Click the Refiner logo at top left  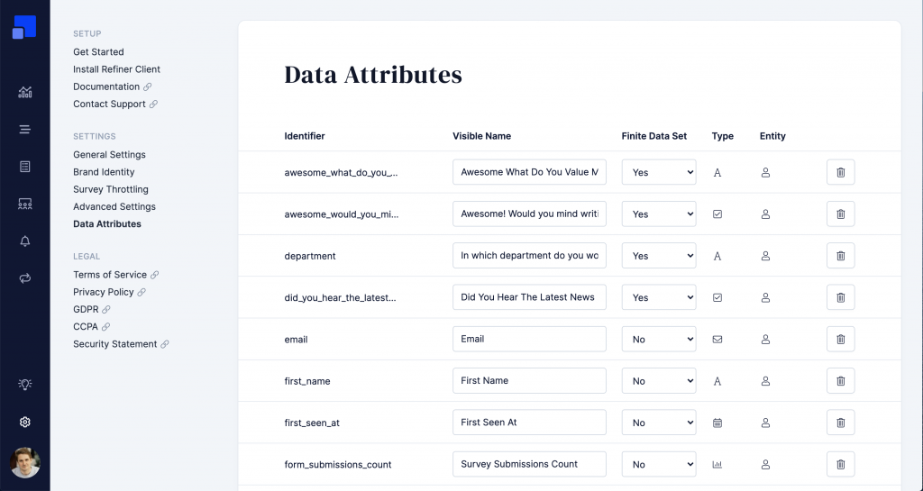coord(24,27)
